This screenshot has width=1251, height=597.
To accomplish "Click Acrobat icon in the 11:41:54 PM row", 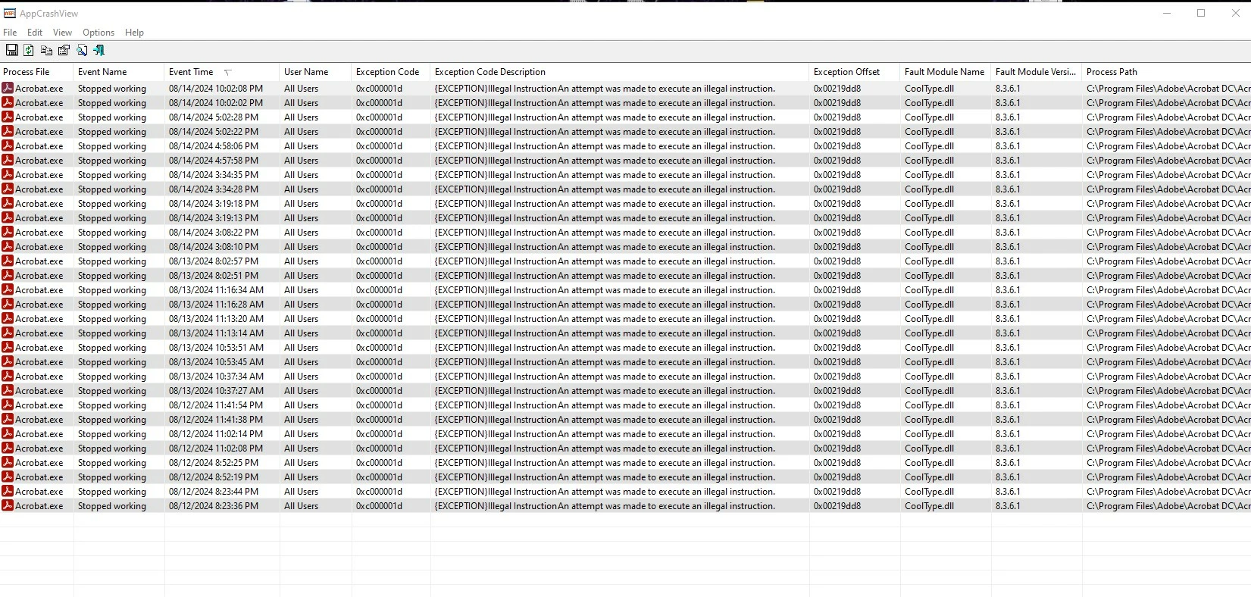I will [8, 405].
